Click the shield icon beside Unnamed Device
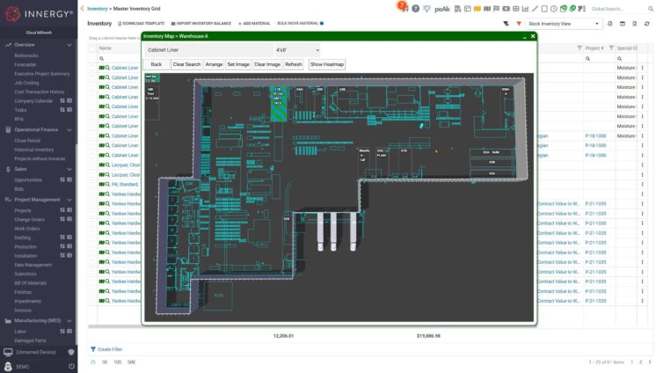Image resolution: width=663 pixels, height=373 pixels. [71, 352]
